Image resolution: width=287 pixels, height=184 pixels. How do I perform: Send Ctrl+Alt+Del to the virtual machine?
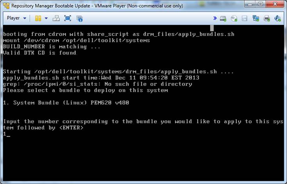[56, 18]
